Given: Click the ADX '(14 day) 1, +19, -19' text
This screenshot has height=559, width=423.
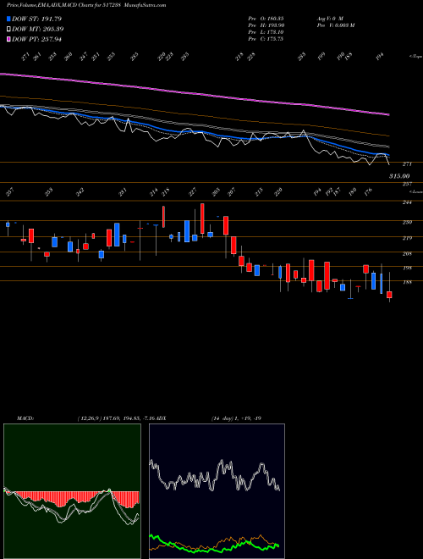Looking at the screenshot, I should click(236, 418).
